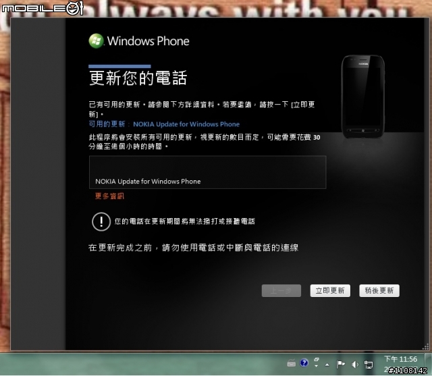This screenshot has height=376, width=432.
Task: Open Action Center flag icon in tray
Action: pyautogui.click(x=340, y=365)
